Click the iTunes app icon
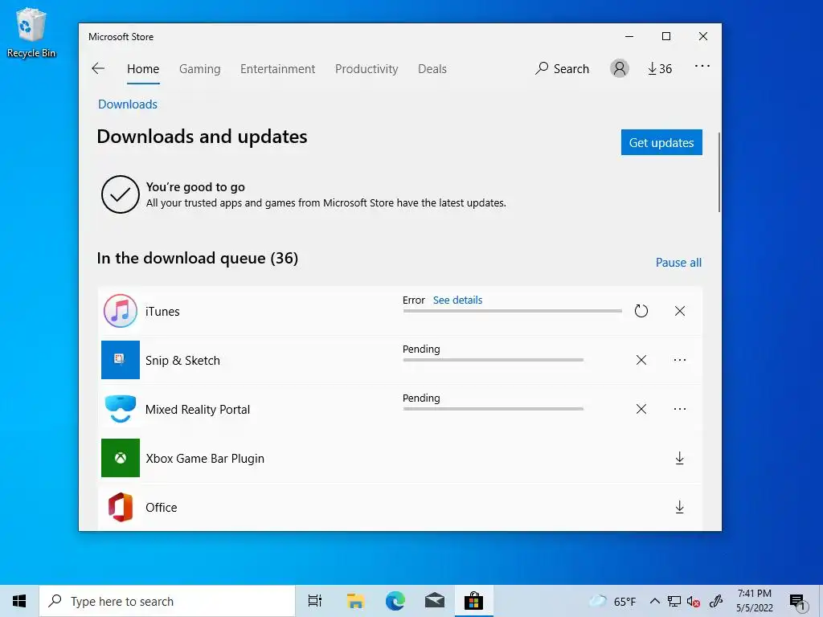 click(x=121, y=311)
